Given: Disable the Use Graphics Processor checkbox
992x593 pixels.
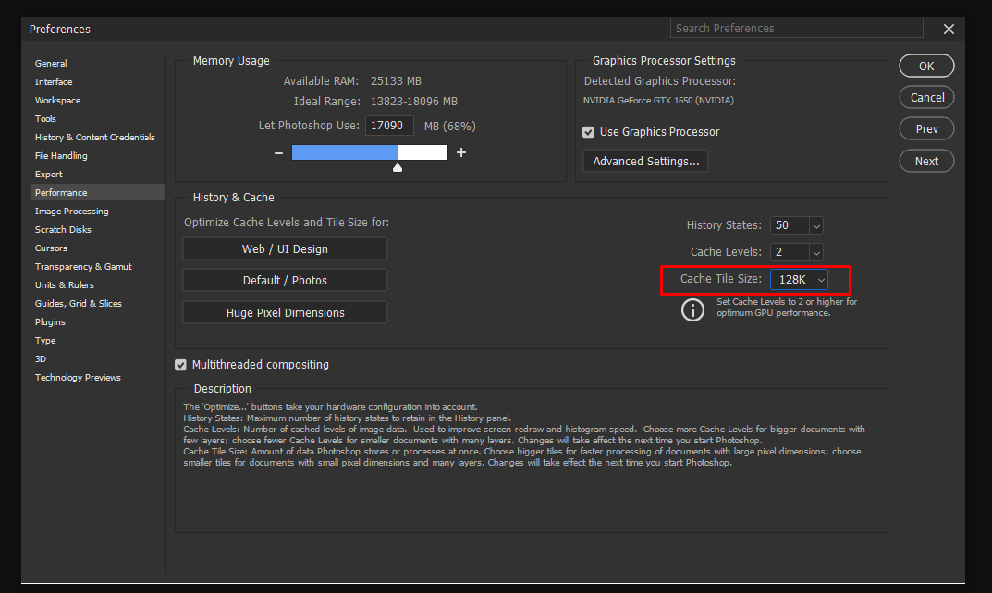Looking at the screenshot, I should click(x=588, y=131).
